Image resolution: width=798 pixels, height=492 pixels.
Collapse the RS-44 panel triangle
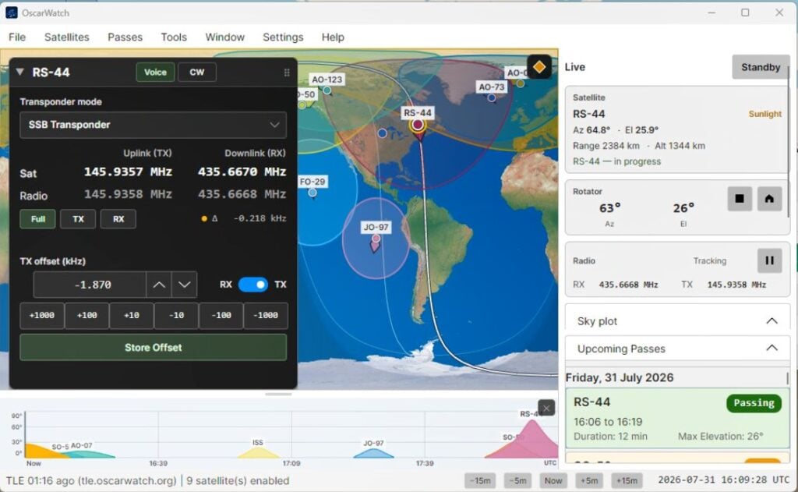(19, 72)
